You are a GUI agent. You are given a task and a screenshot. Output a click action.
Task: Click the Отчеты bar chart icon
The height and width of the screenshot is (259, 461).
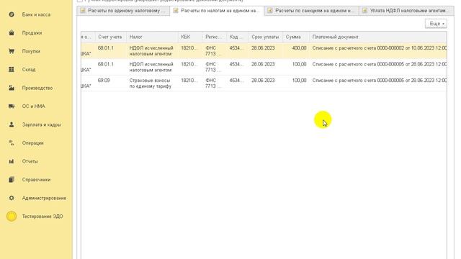(x=12, y=161)
